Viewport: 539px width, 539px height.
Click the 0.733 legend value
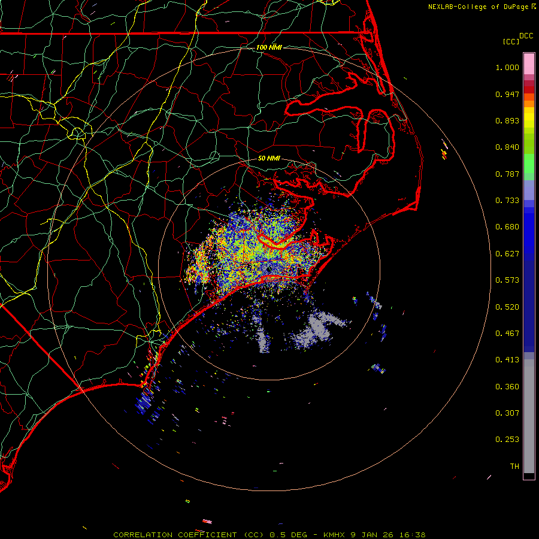[x=507, y=201]
